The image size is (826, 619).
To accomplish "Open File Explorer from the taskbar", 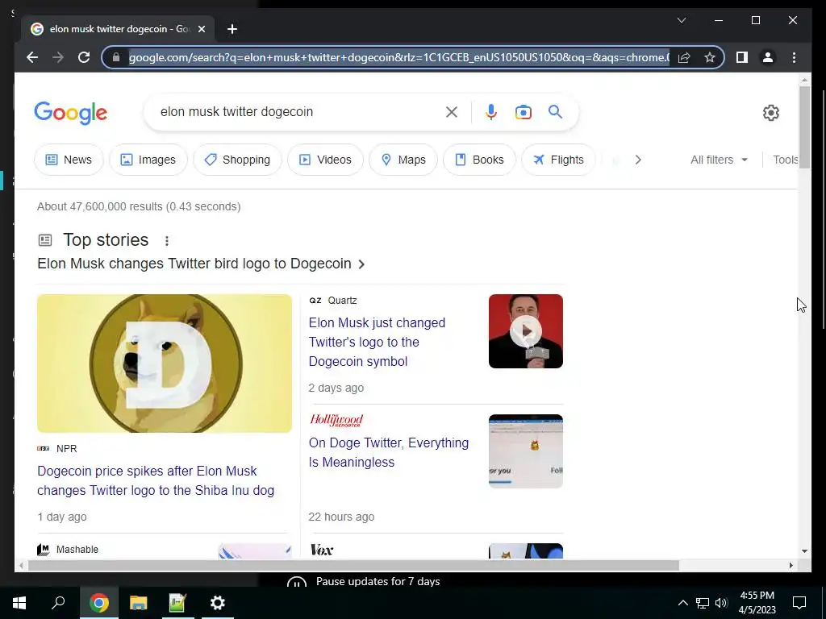I will tap(139, 603).
